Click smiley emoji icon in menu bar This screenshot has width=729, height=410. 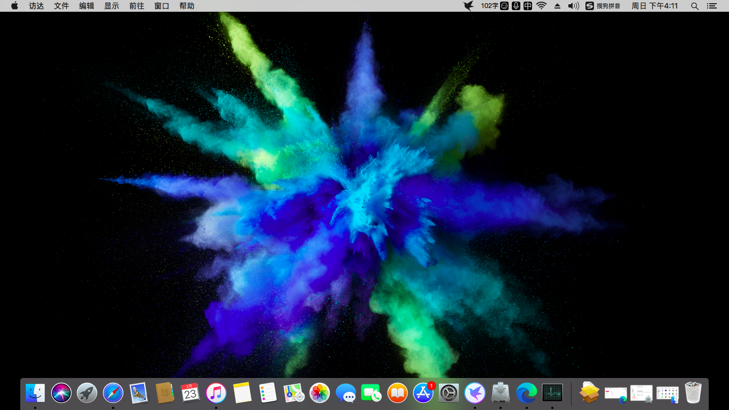504,6
